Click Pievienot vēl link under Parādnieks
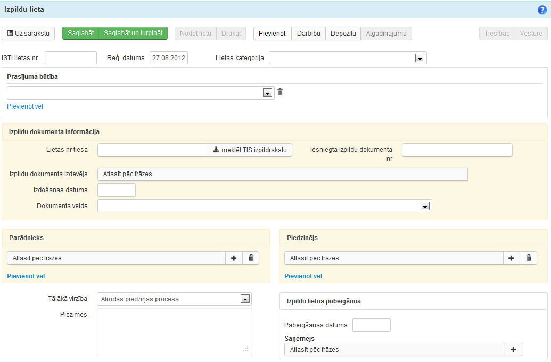The width and height of the screenshot is (551, 362). (x=26, y=276)
